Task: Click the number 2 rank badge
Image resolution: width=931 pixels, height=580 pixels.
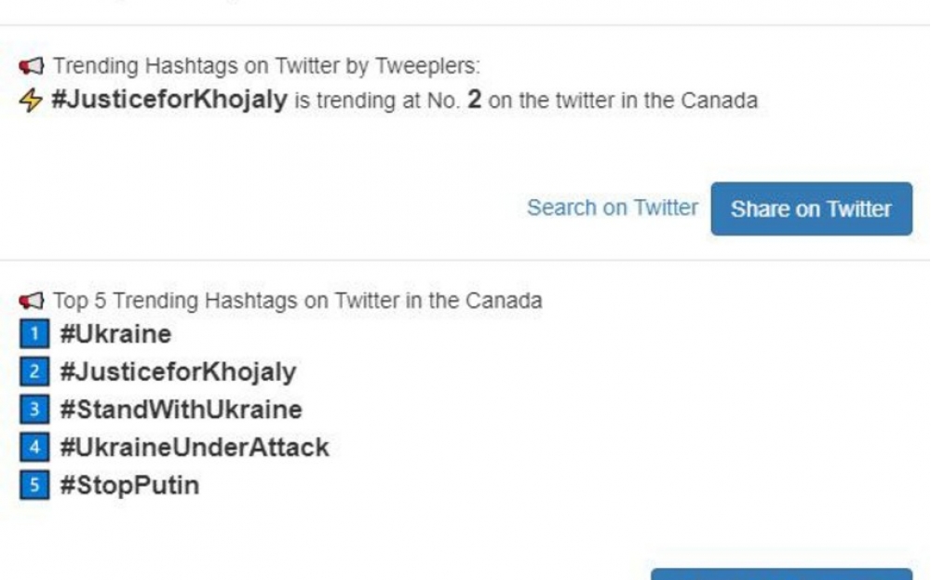Action: [34, 371]
